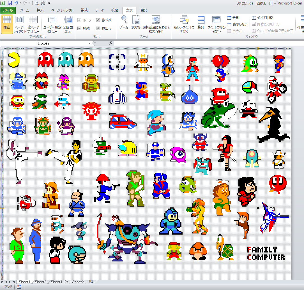Image resolution: width=304 pixels, height=290 pixels.
Task: Open 改ページ プレビュー view
Action: point(33,24)
